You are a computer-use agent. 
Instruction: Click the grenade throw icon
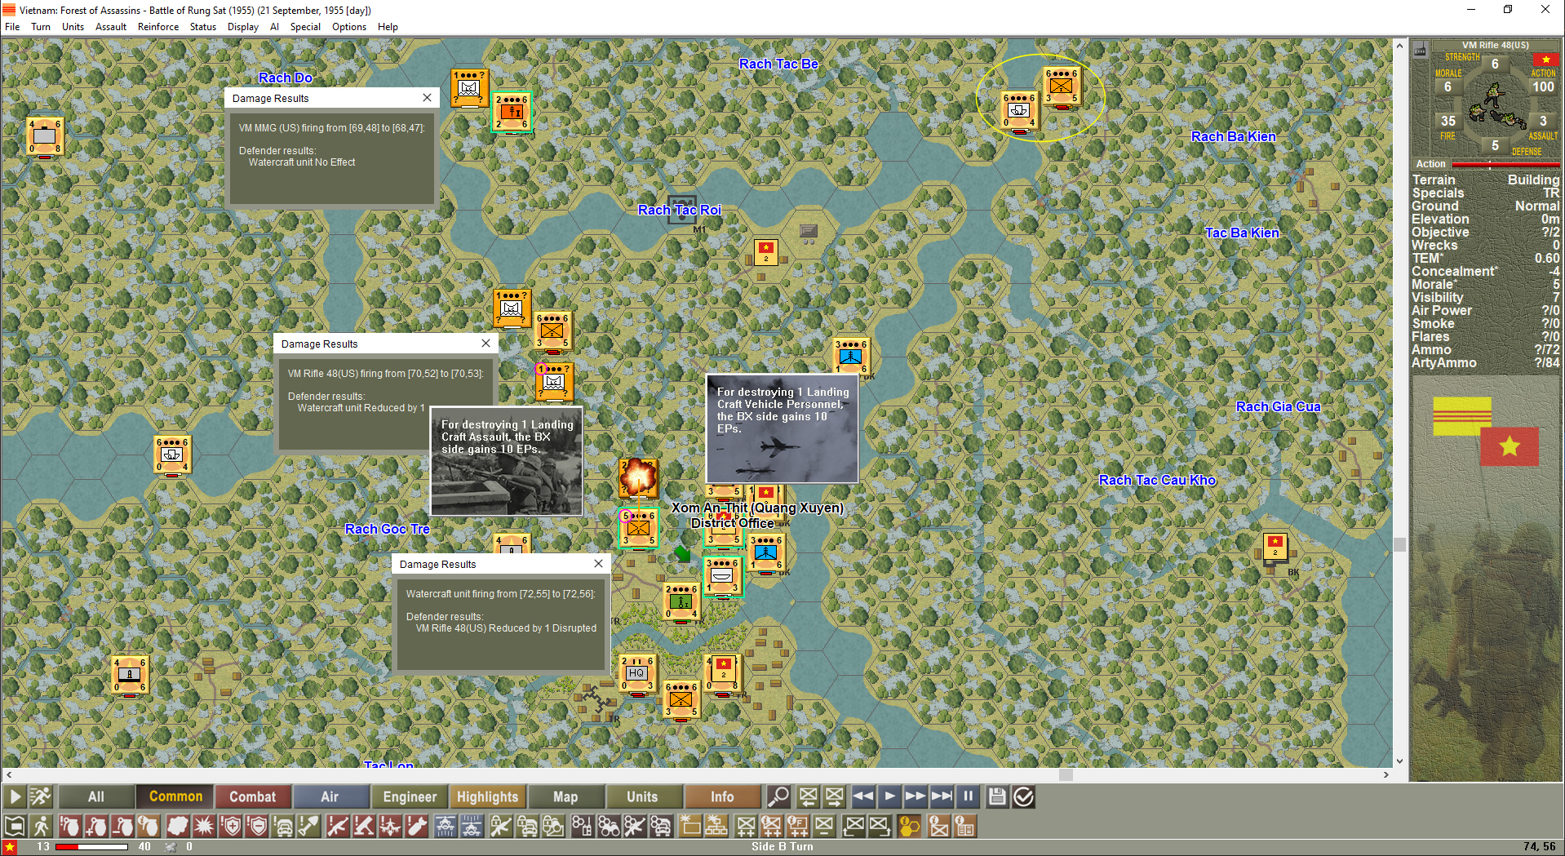(69, 826)
